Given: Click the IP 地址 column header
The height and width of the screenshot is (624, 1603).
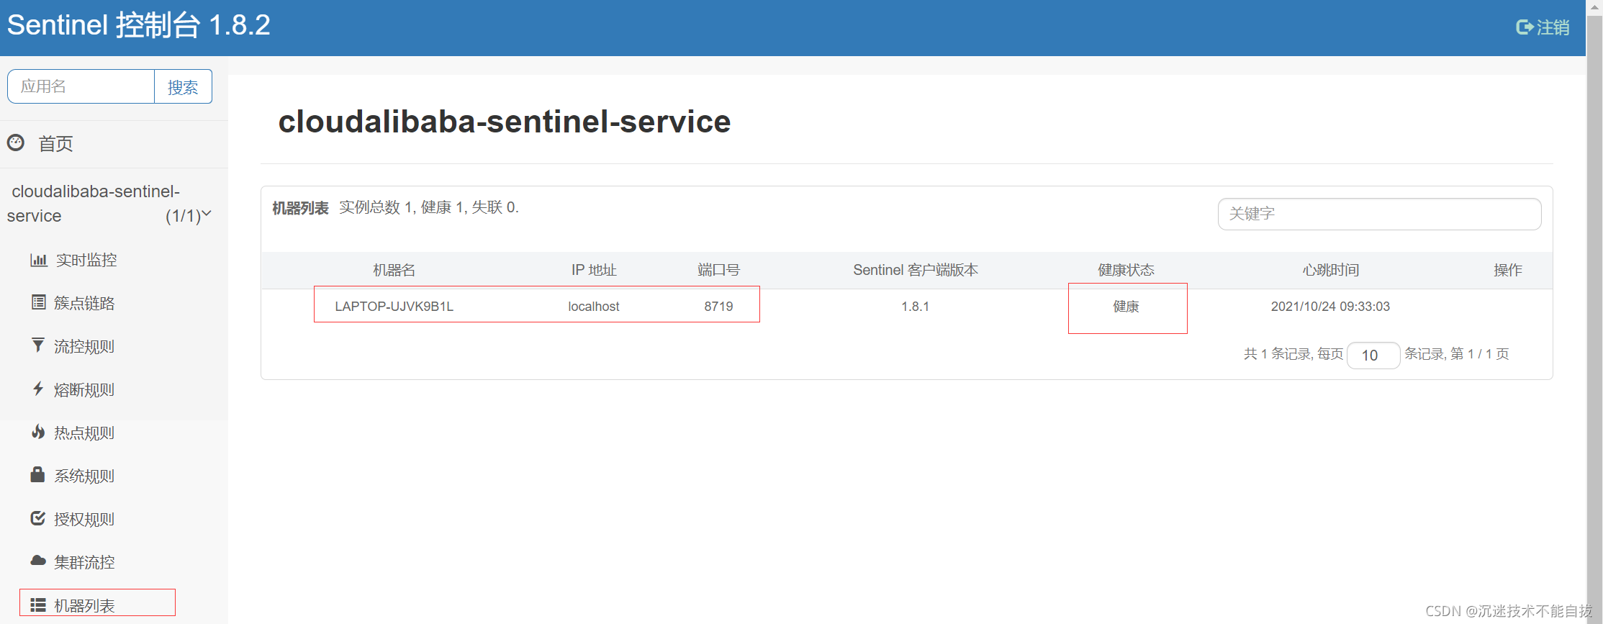Looking at the screenshot, I should tap(594, 270).
